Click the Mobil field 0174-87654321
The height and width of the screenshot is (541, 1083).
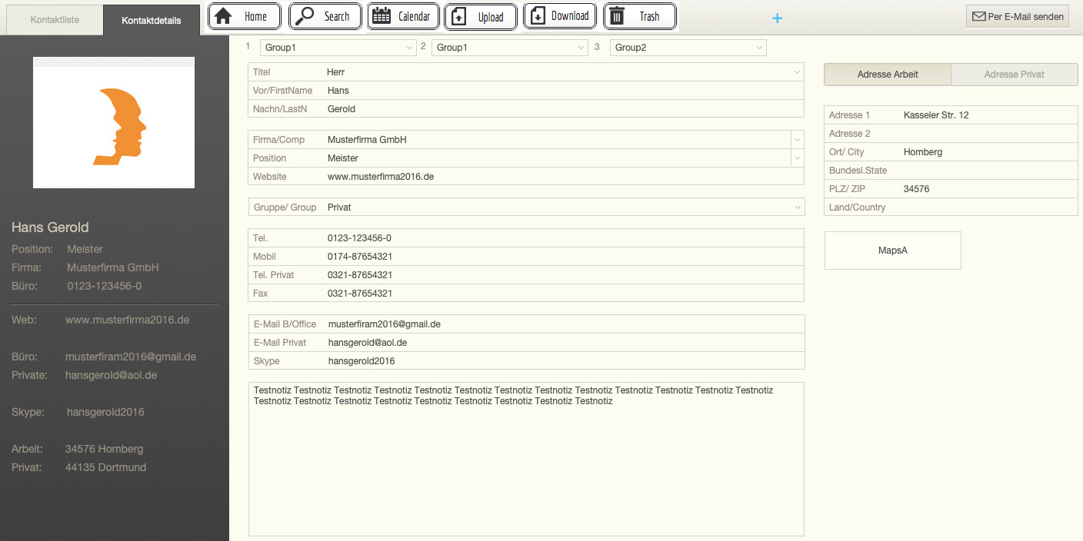pos(526,257)
